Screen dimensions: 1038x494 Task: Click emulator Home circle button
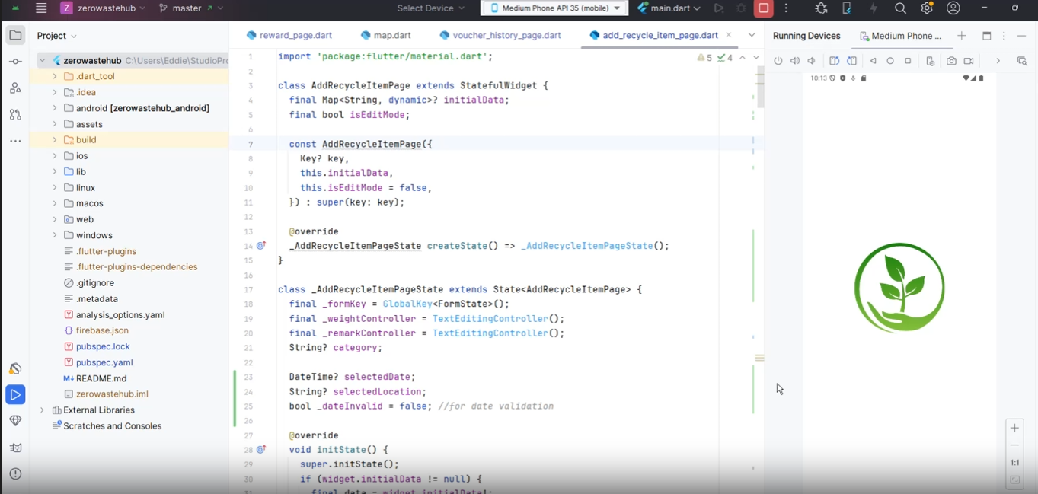pyautogui.click(x=890, y=61)
